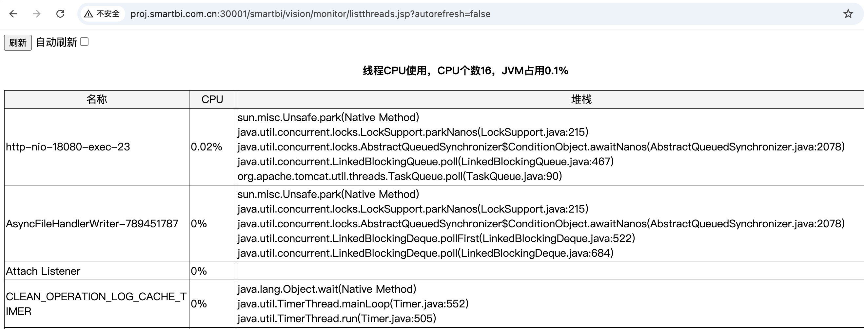Select the http-nio-18080-exec-23 thread name

click(68, 147)
